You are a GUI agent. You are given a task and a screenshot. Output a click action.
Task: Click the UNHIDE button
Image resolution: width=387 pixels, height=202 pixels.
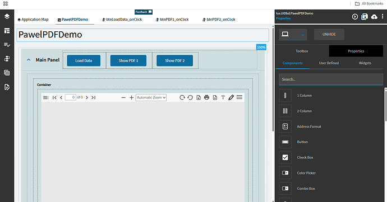pyautogui.click(x=329, y=34)
